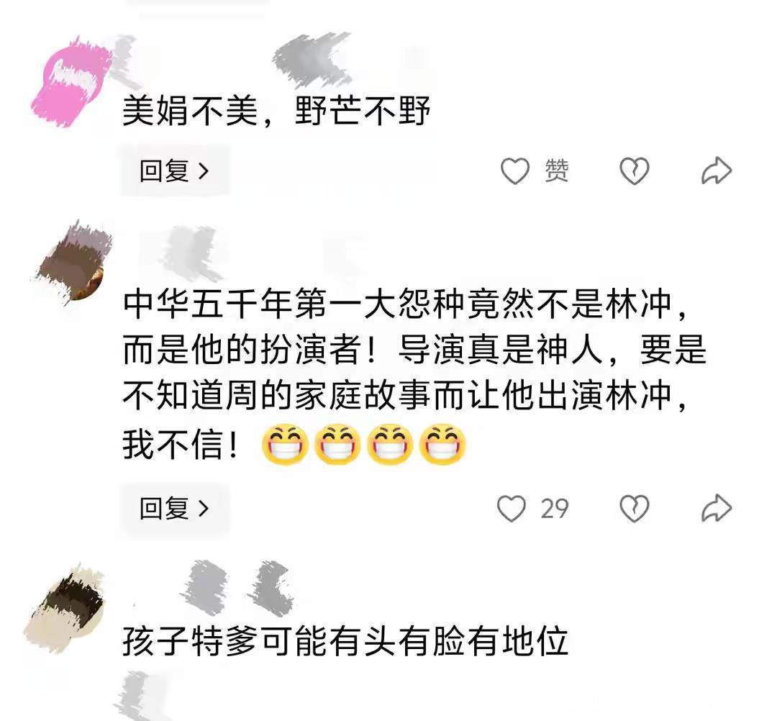Share the 美娟不美 comment using arrow icon
This screenshot has height=721, width=777.
pyautogui.click(x=717, y=171)
